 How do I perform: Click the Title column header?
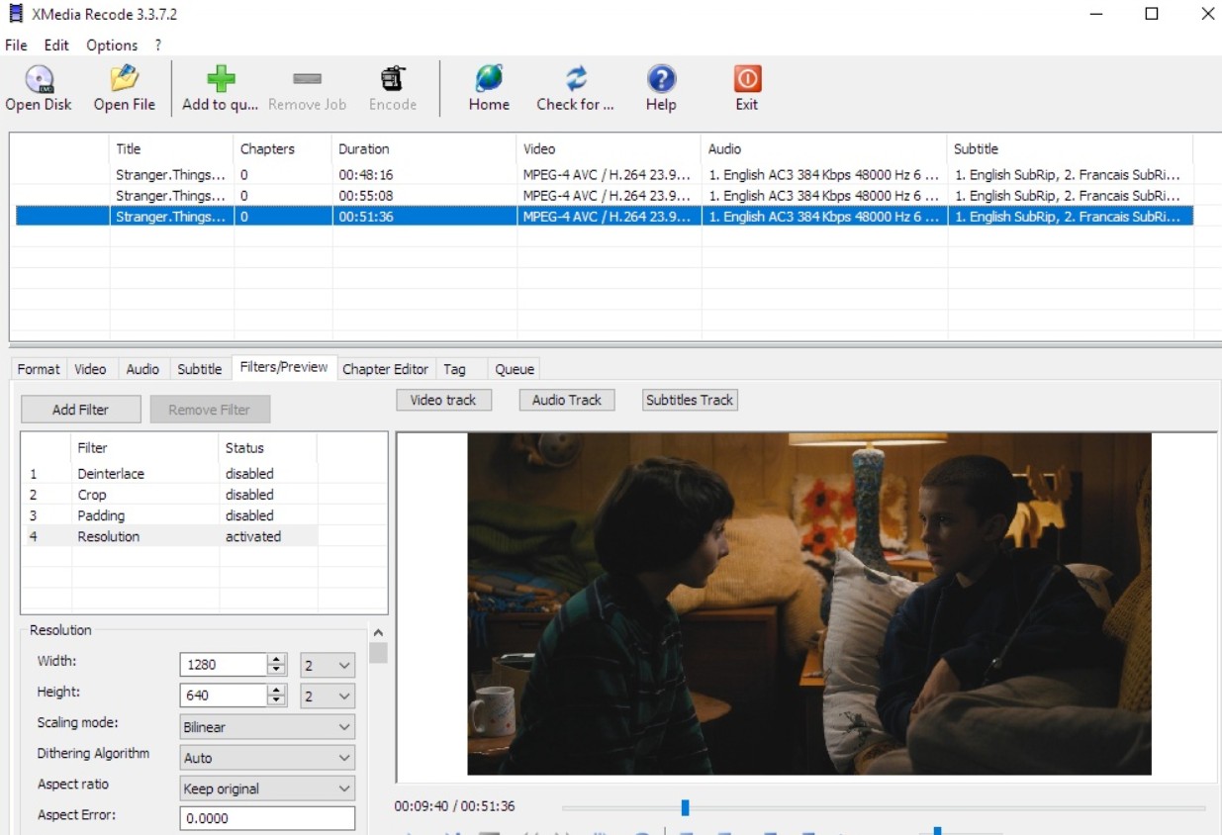tap(171, 149)
